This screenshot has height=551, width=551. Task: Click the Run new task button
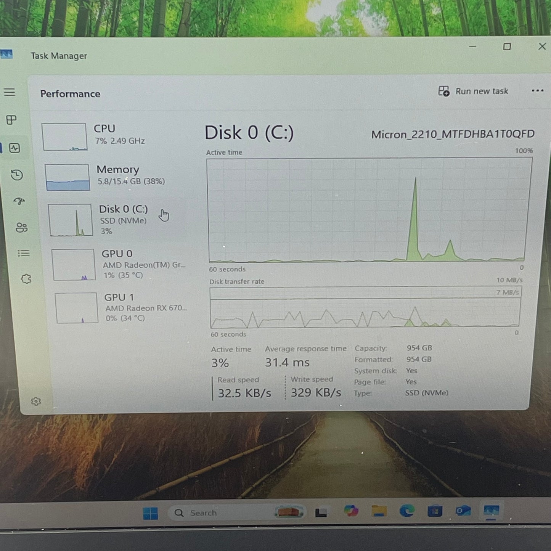click(473, 91)
